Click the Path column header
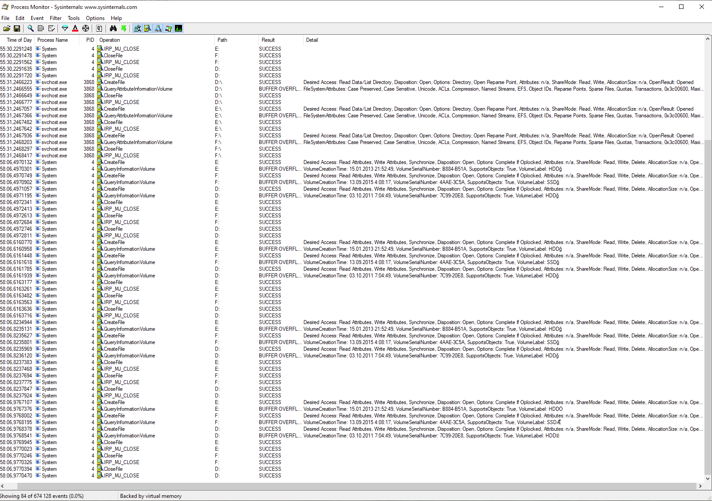 pyautogui.click(x=222, y=40)
